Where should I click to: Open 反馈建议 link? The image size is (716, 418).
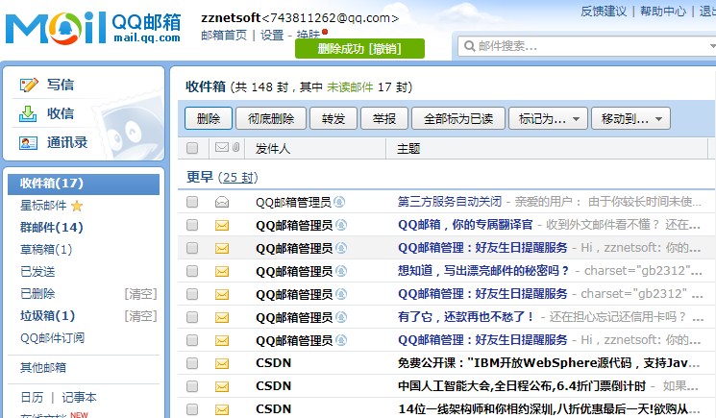(x=604, y=12)
